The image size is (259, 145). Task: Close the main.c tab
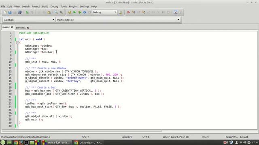[12, 27]
